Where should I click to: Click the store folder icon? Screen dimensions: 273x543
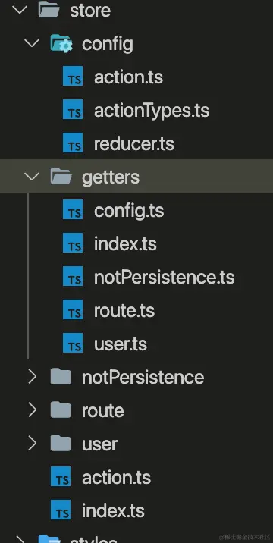pos(49,11)
